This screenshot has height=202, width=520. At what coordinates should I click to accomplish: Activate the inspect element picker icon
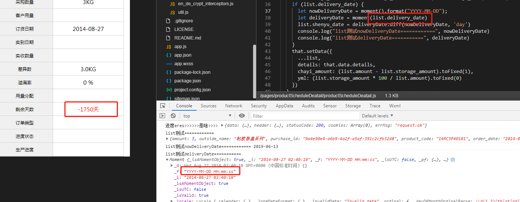tap(162, 106)
